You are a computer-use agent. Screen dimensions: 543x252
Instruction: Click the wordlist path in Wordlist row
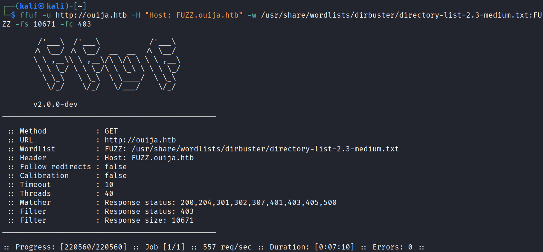pos(265,149)
